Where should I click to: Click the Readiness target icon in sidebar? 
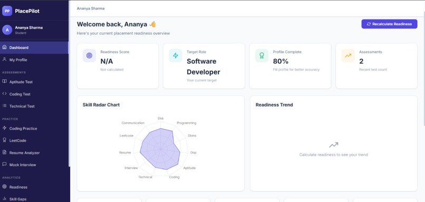click(x=4, y=187)
